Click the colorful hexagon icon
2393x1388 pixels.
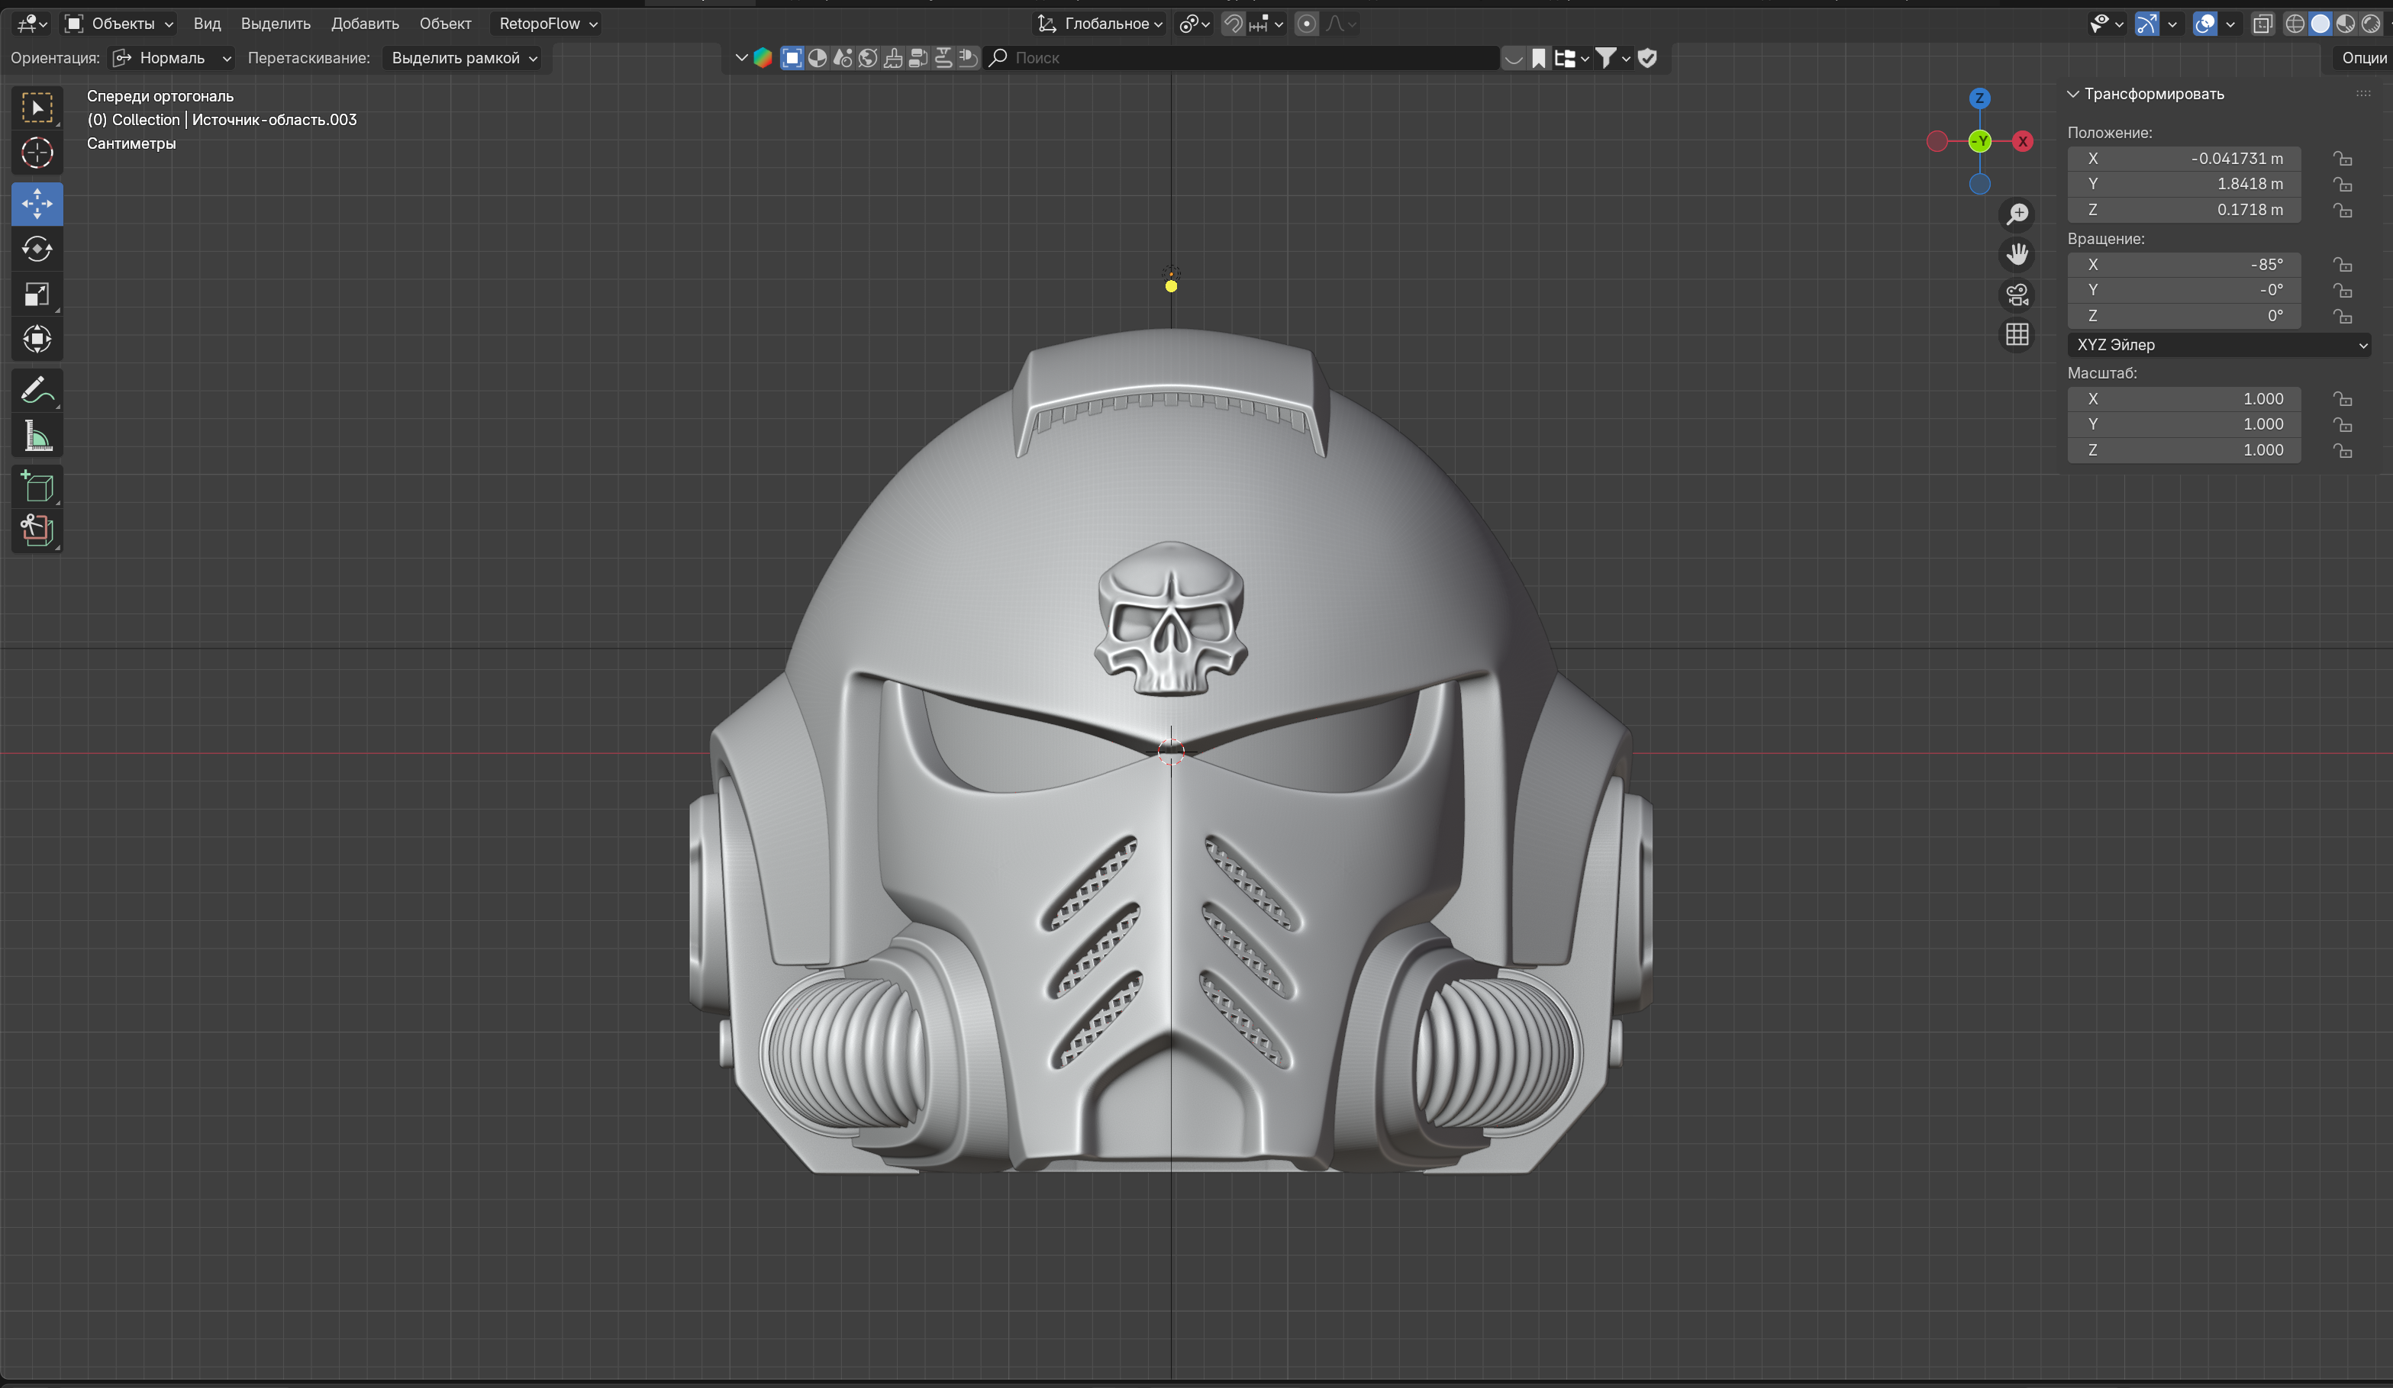coord(762,58)
